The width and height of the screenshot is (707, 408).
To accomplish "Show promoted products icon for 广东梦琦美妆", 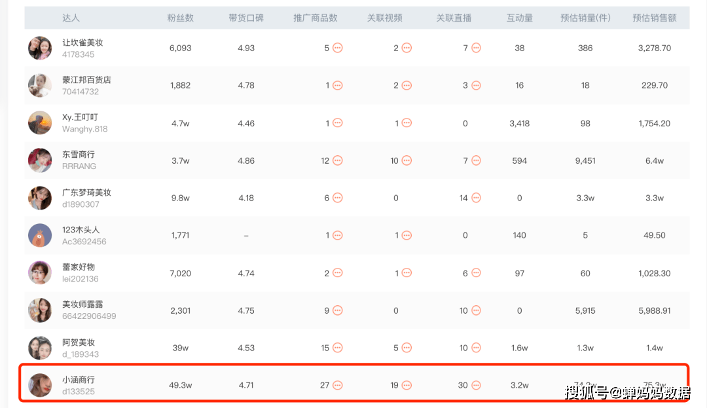I will pyautogui.click(x=337, y=198).
